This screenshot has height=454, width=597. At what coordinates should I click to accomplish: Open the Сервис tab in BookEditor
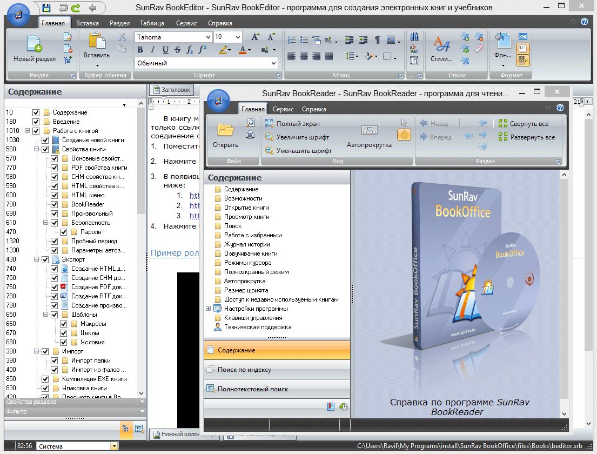pyautogui.click(x=186, y=23)
